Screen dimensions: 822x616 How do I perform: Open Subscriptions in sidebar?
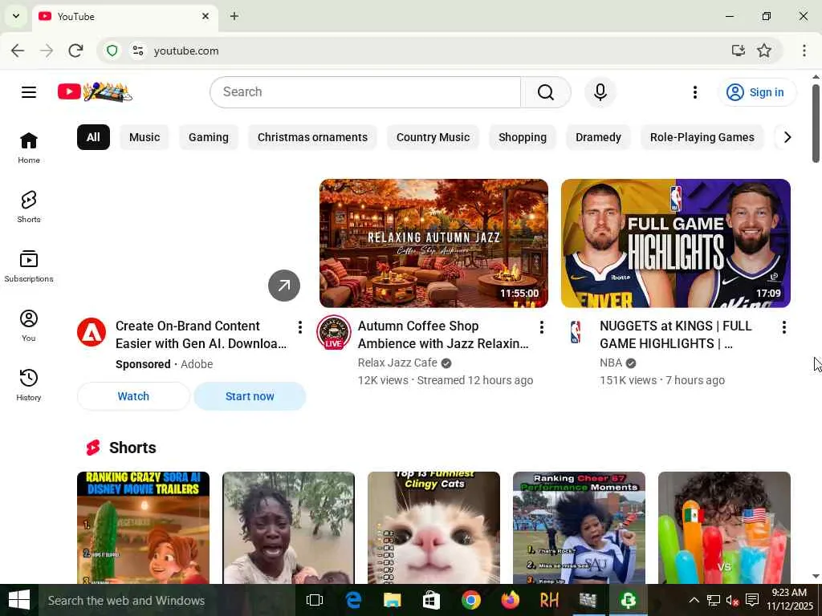[x=29, y=266]
